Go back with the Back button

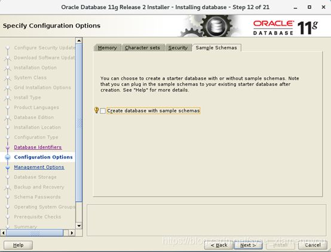click(219, 245)
